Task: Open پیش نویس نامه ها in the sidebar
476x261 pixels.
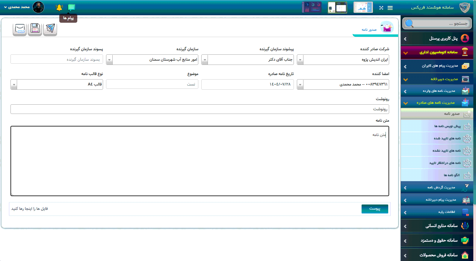Action: point(447,126)
